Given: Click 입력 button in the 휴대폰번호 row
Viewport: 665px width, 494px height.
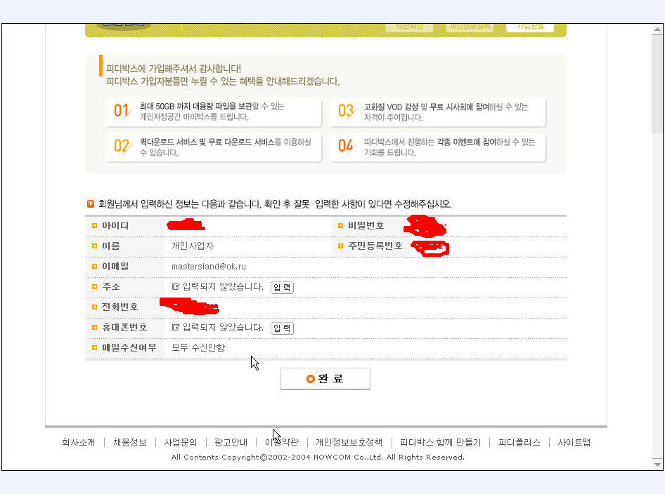Looking at the screenshot, I should click(x=282, y=328).
